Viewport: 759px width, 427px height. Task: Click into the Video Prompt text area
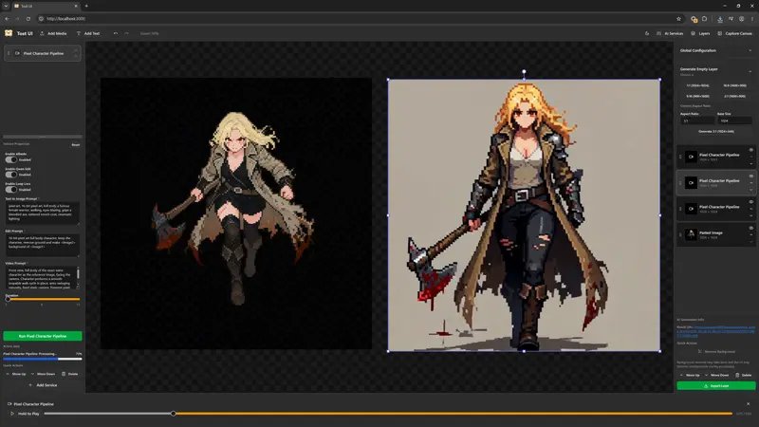click(x=41, y=278)
